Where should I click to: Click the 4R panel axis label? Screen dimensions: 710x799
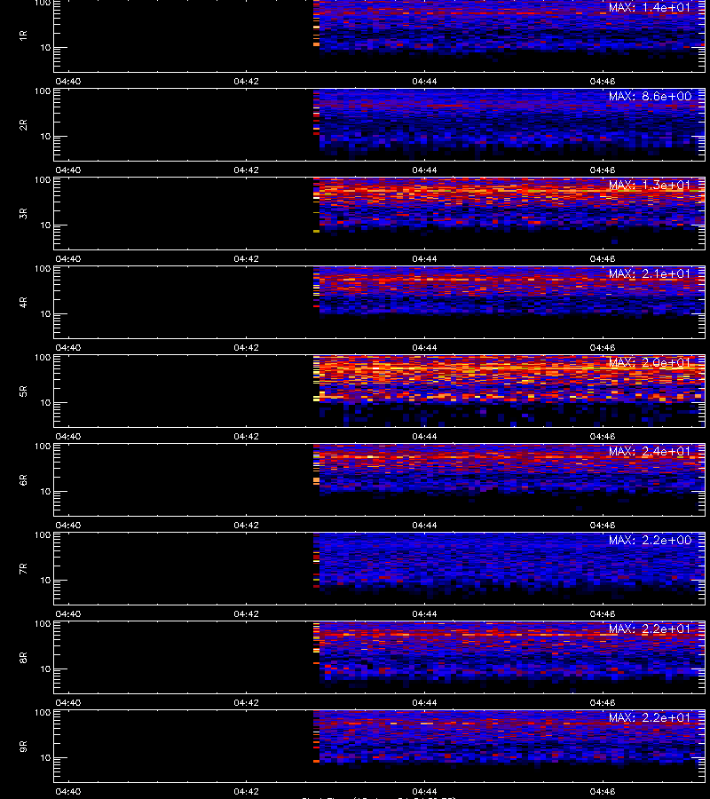(x=23, y=302)
